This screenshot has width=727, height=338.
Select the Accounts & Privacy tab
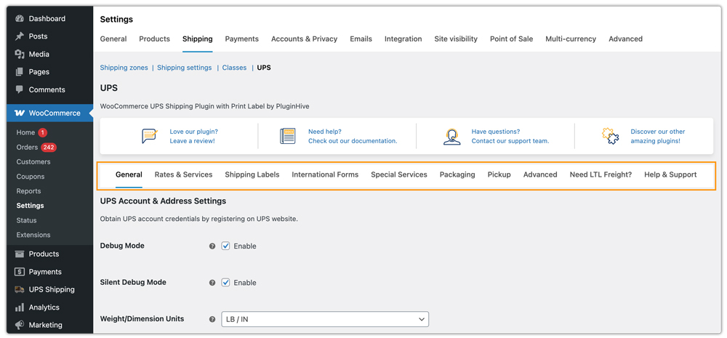pos(304,39)
